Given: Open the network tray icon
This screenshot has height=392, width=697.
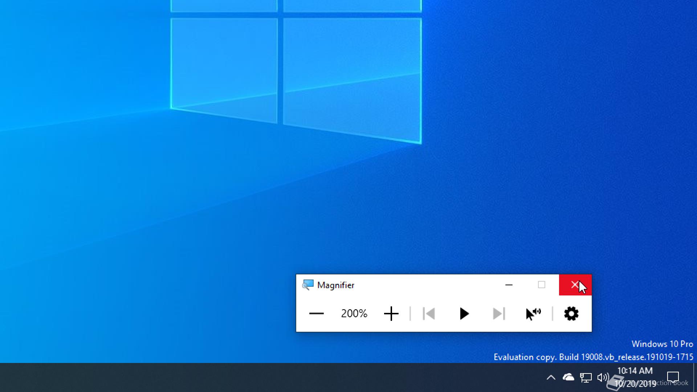Looking at the screenshot, I should 586,377.
